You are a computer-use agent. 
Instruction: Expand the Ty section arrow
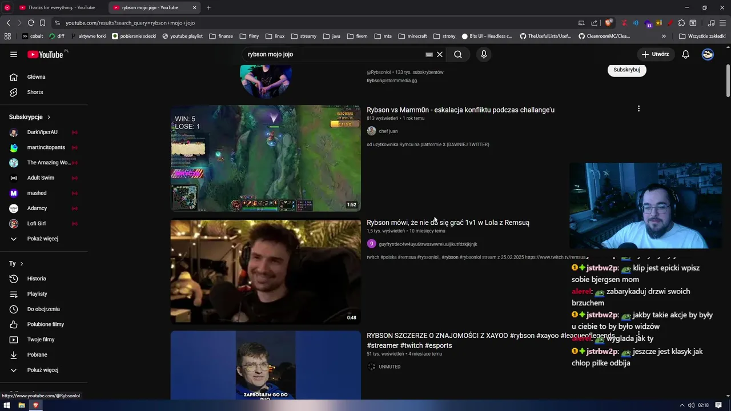22,264
